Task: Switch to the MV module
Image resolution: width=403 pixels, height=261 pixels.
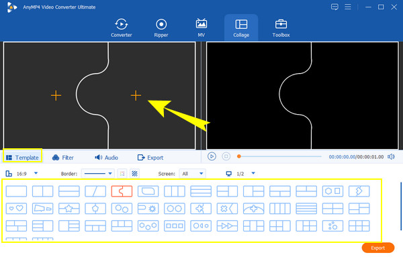Action: (x=201, y=28)
